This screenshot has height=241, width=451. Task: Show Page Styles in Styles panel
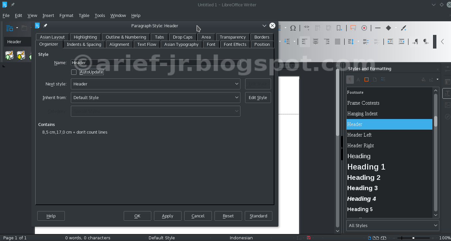coord(375,79)
